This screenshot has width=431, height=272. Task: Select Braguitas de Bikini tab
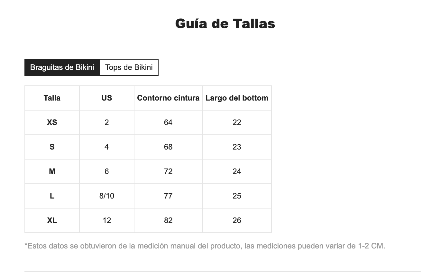click(62, 67)
